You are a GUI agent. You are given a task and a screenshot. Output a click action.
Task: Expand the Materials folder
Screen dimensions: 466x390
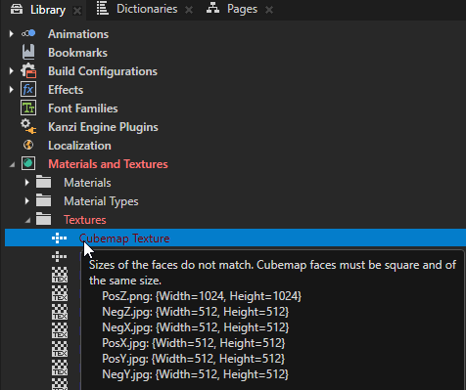pos(27,183)
